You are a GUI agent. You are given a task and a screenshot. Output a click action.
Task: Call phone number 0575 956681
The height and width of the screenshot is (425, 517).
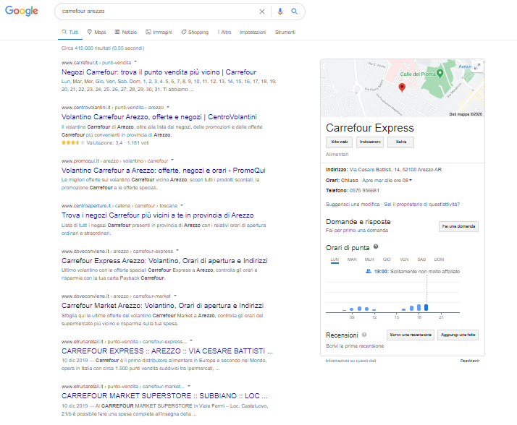[x=364, y=191]
